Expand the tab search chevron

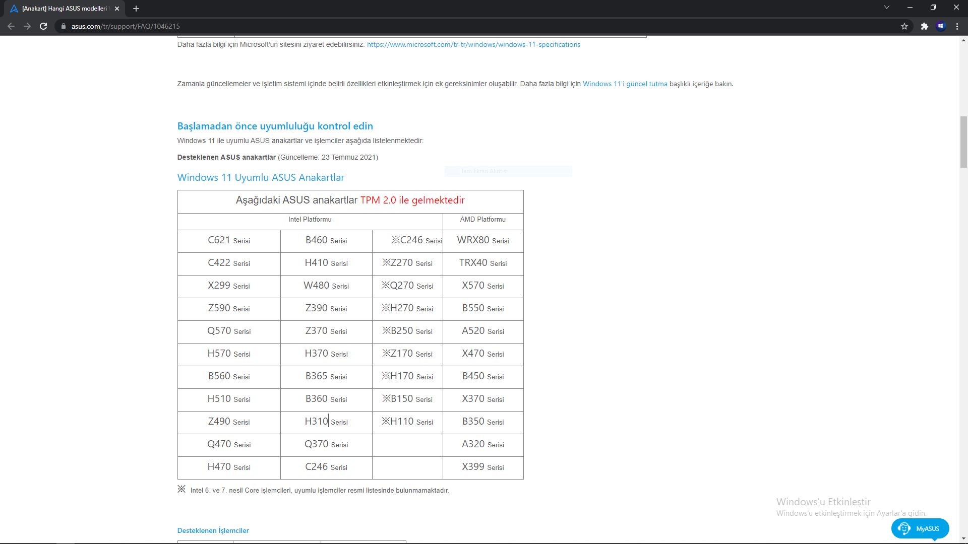[x=886, y=7]
